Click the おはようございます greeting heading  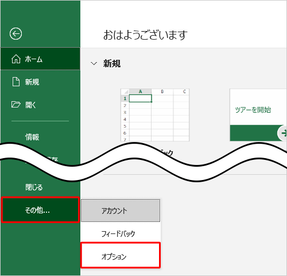tap(145, 35)
